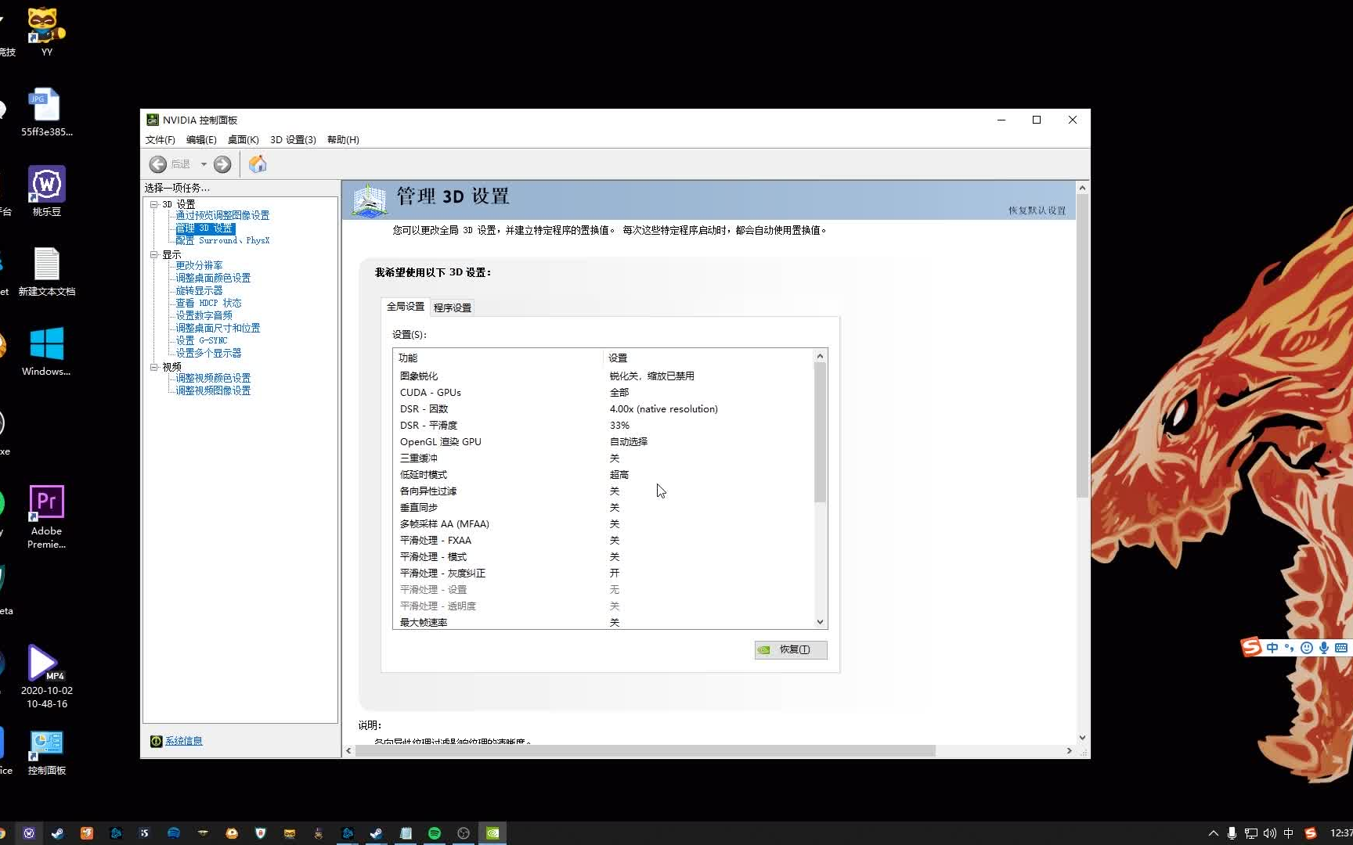Screen dimensions: 1353x845
Task: Open back history dropdown arrow
Action: (204, 164)
